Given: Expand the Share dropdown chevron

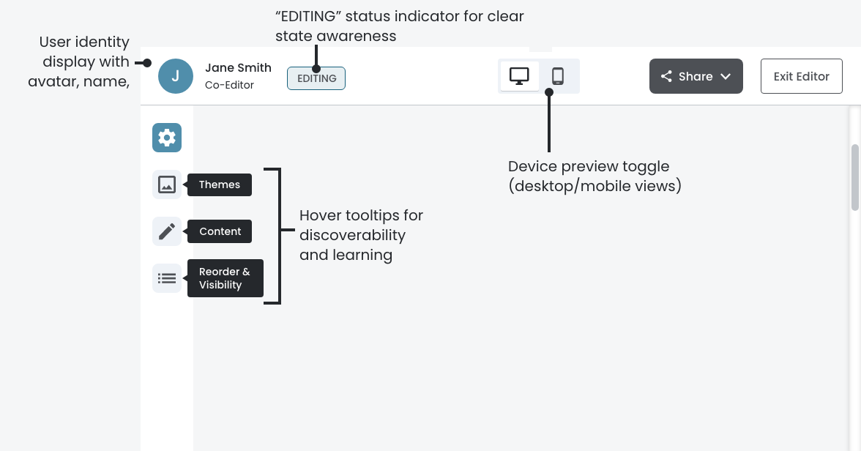Looking at the screenshot, I should tap(726, 76).
